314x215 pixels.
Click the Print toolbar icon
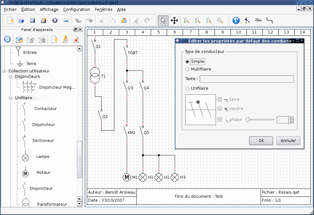pyautogui.click(x=66, y=20)
